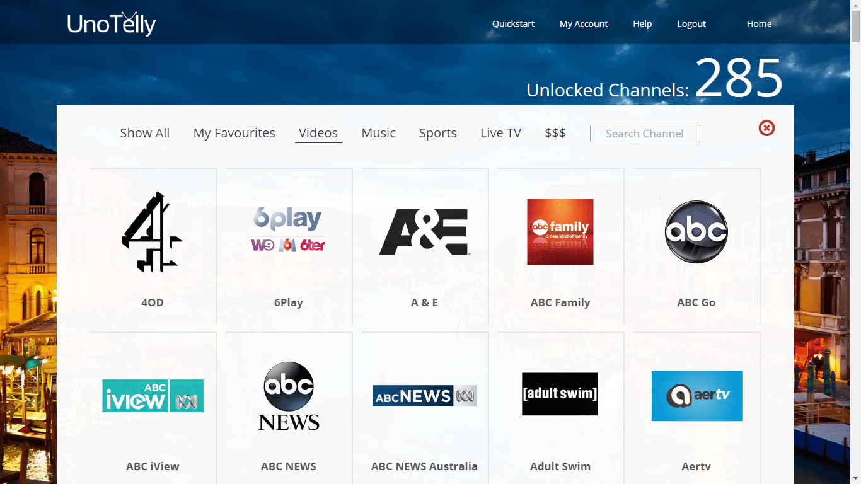Click the Aertv channel logo

pos(696,396)
